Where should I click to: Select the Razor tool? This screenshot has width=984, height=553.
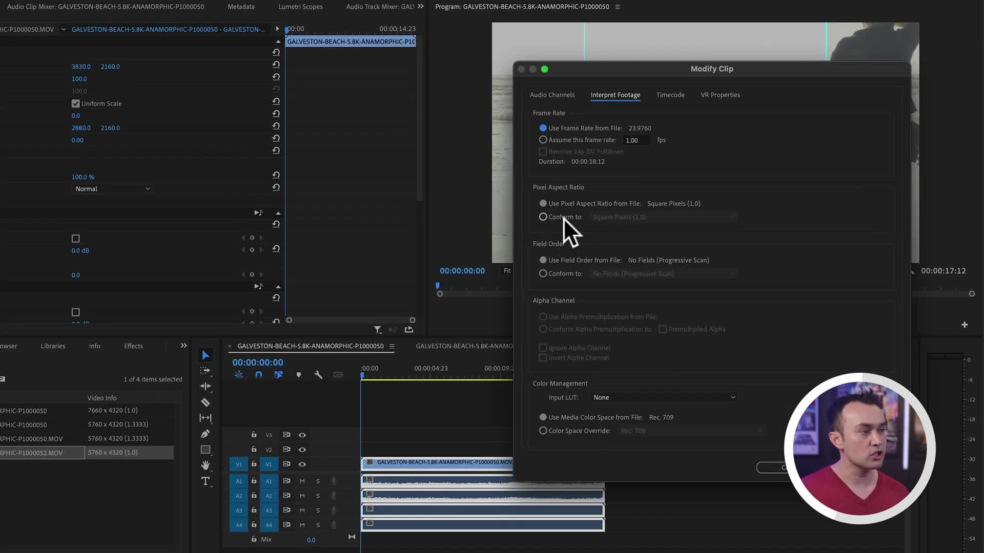(x=206, y=402)
